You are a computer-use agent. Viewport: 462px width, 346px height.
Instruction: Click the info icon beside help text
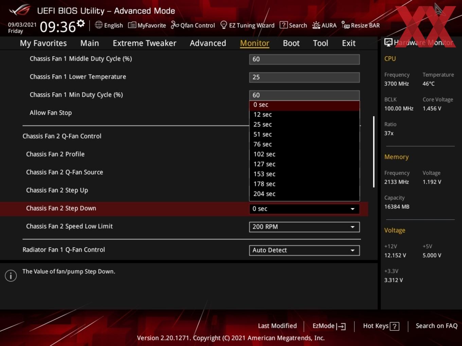click(11, 276)
